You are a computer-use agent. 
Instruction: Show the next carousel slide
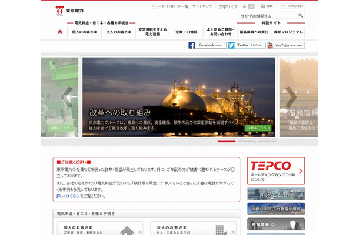[x=291, y=97]
